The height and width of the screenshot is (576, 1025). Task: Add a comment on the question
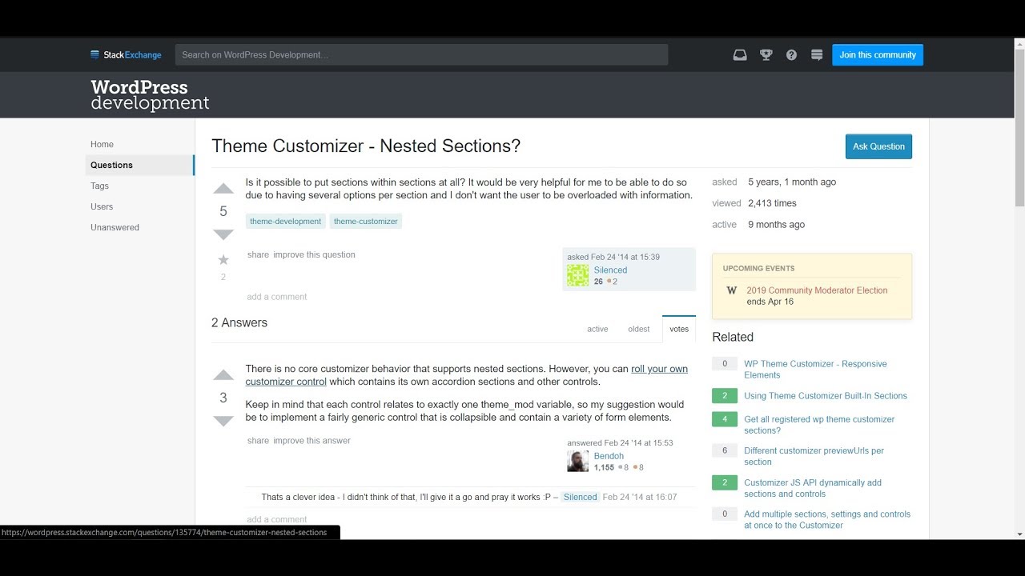(x=277, y=297)
